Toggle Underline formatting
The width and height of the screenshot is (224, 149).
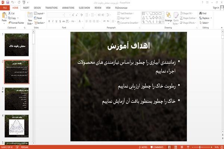tap(56, 21)
